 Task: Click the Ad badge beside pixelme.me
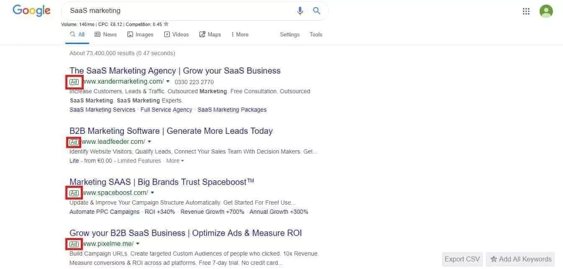74,244
